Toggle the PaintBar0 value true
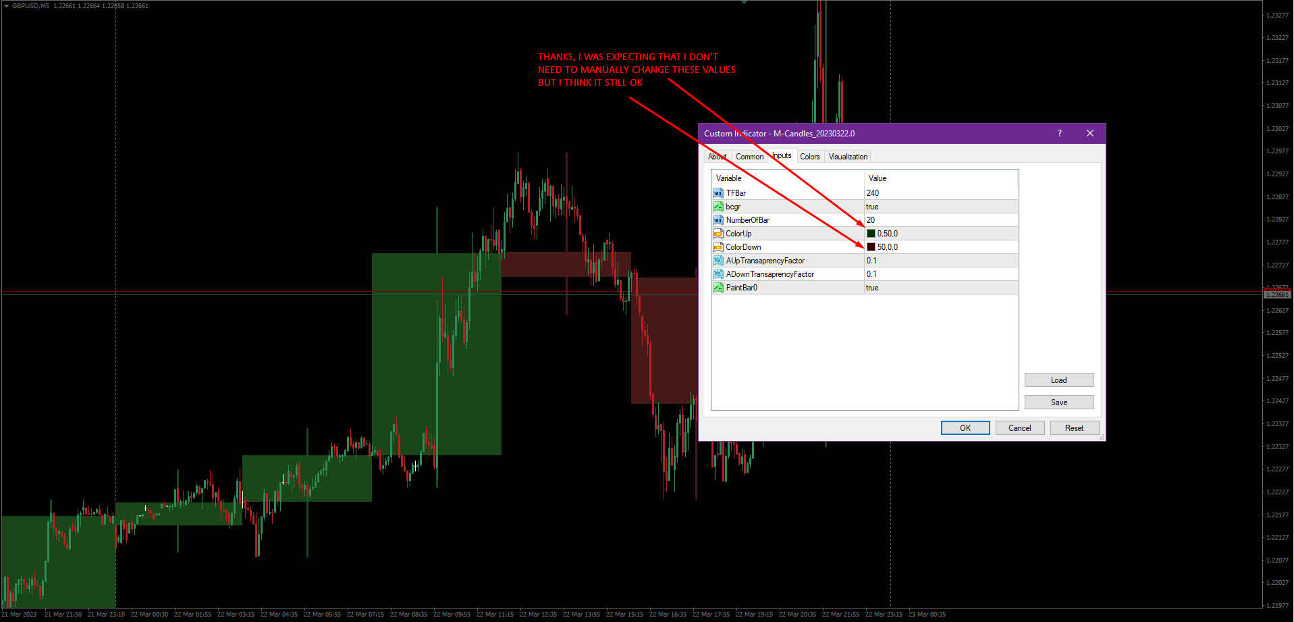1294x622 pixels. click(941, 288)
